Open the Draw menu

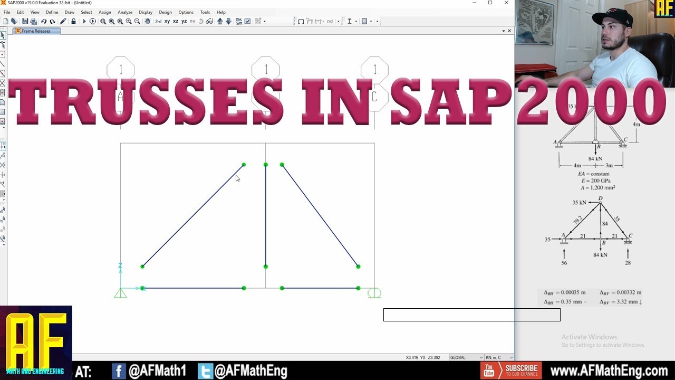tap(70, 12)
